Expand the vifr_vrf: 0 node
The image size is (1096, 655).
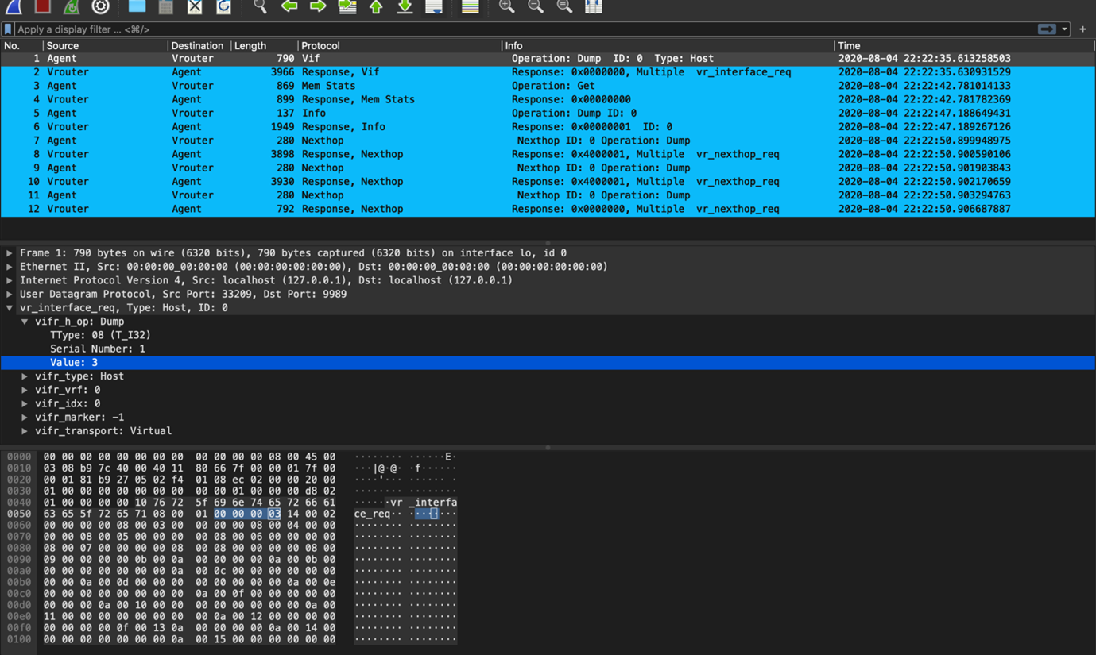(x=25, y=390)
